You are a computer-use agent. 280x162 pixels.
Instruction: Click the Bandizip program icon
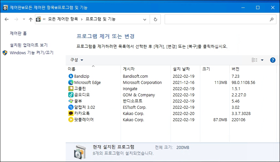click(x=71, y=76)
